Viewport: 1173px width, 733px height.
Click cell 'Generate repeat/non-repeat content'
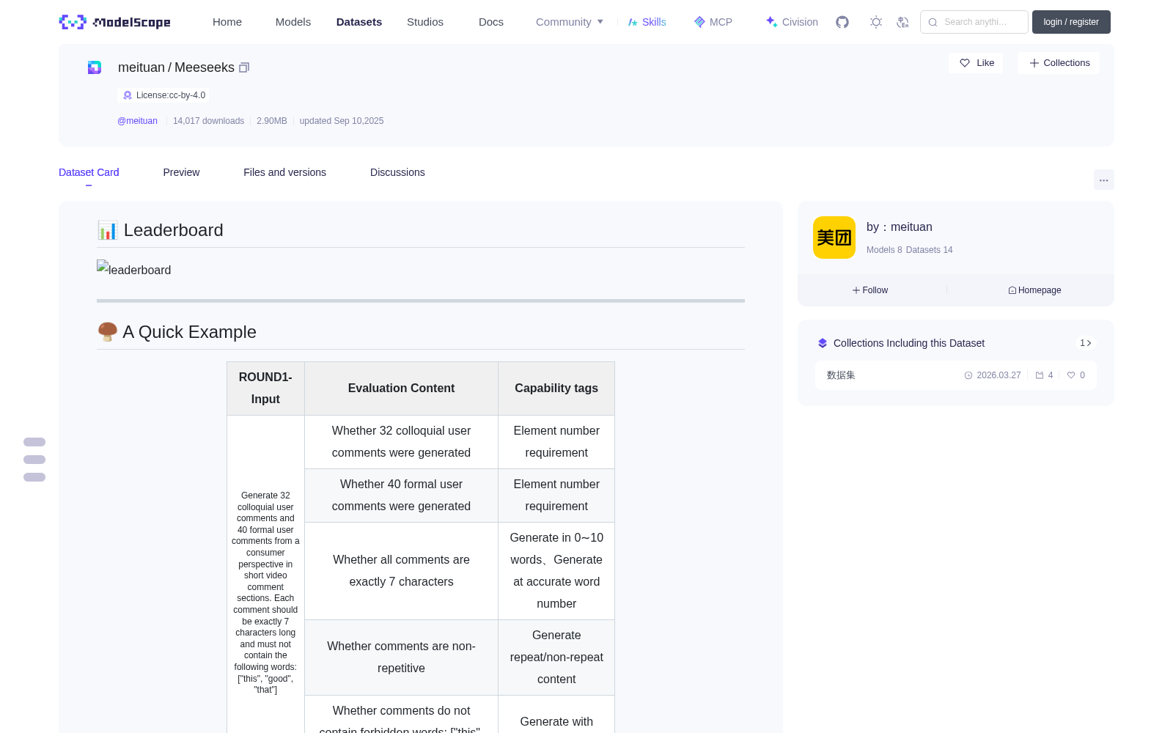556,658
